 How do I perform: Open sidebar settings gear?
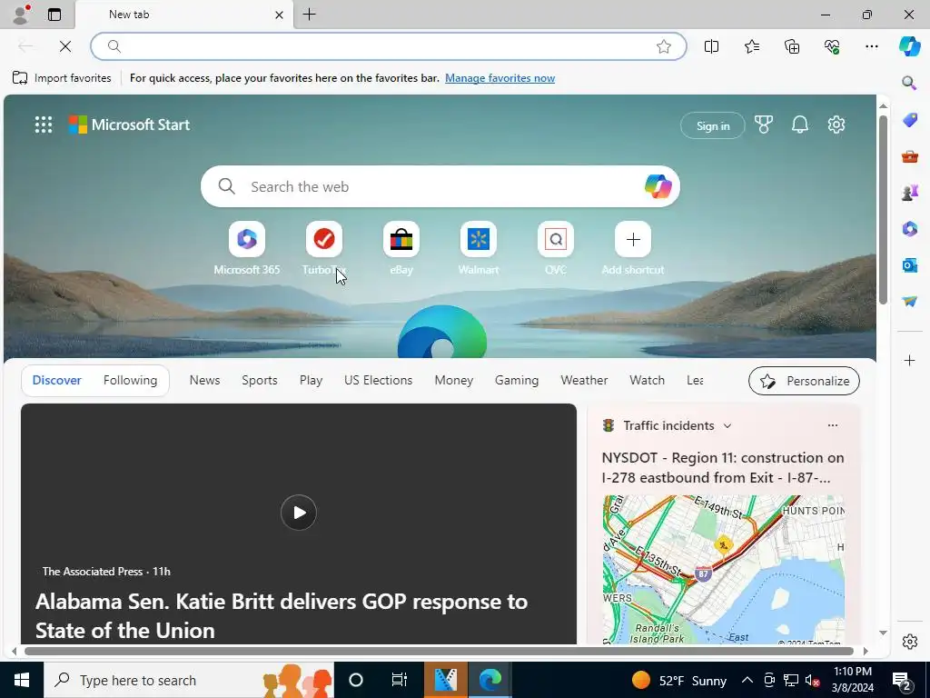coord(910,642)
